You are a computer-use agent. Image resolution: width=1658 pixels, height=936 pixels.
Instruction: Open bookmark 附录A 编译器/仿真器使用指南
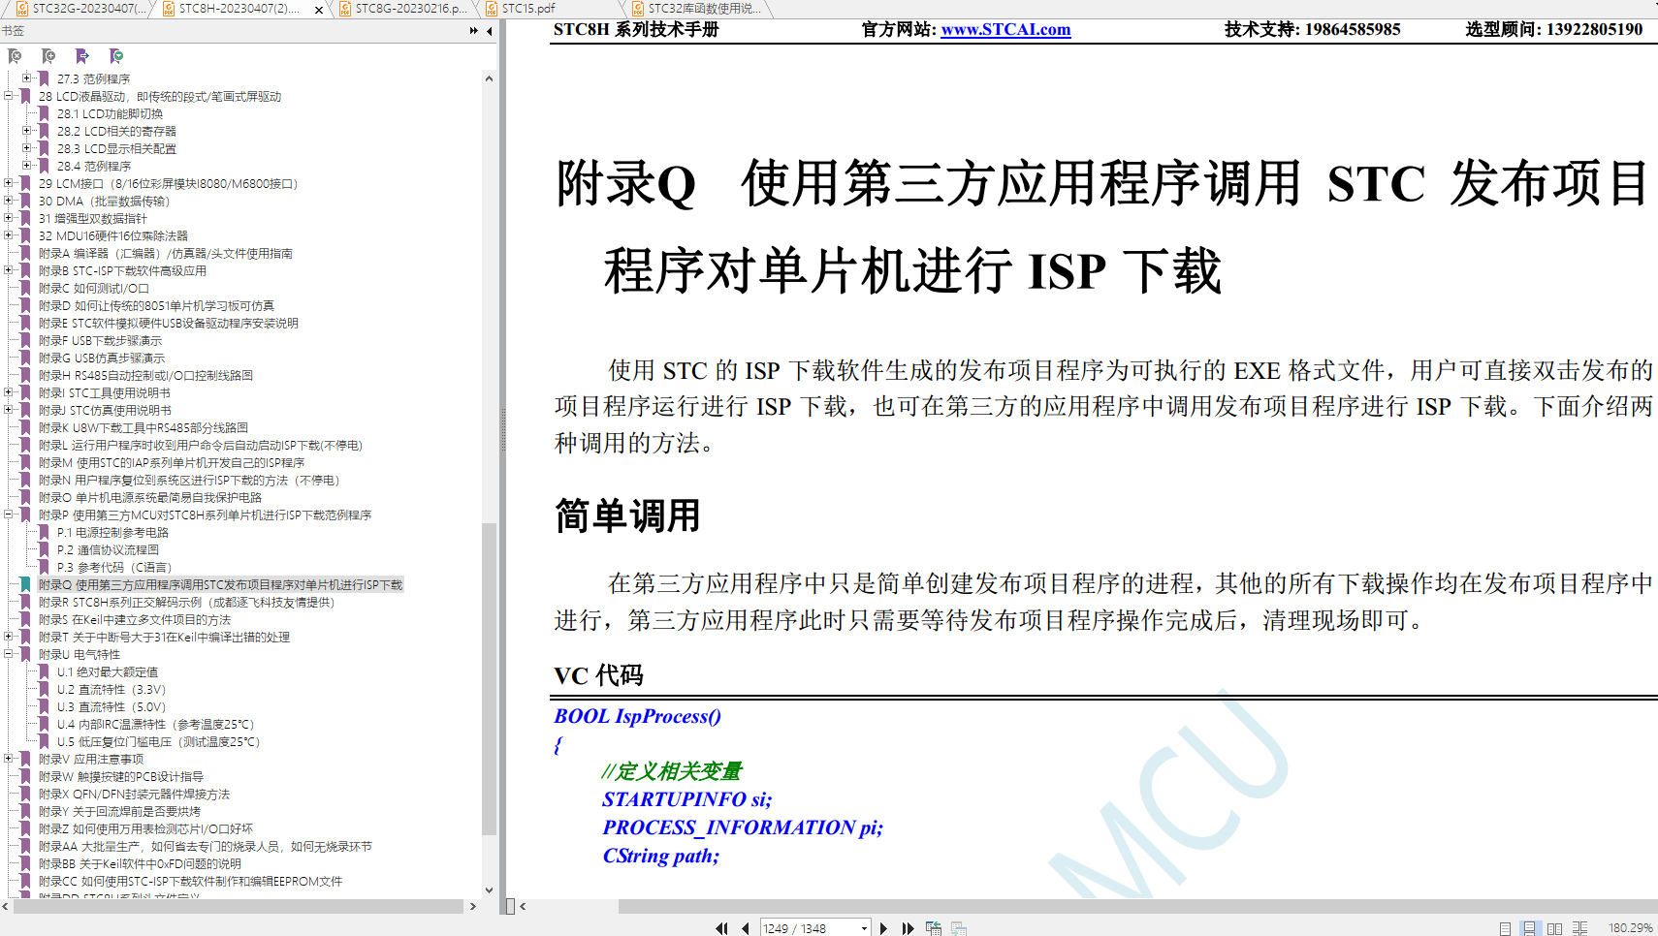166,253
